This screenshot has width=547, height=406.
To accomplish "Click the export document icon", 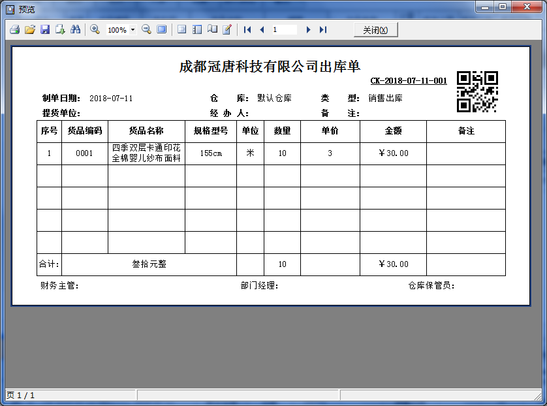I will click(x=60, y=29).
